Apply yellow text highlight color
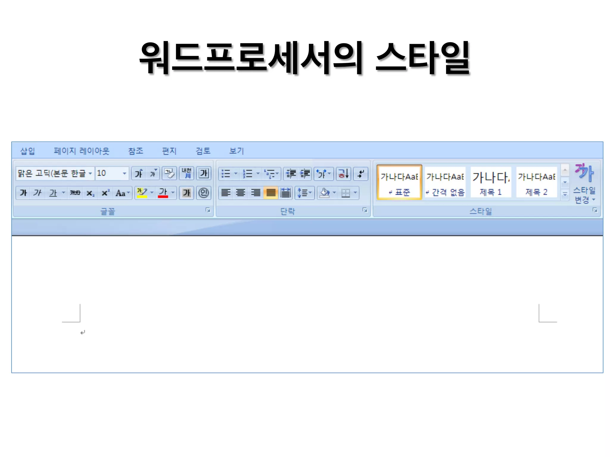The height and width of the screenshot is (457, 610). tap(142, 193)
